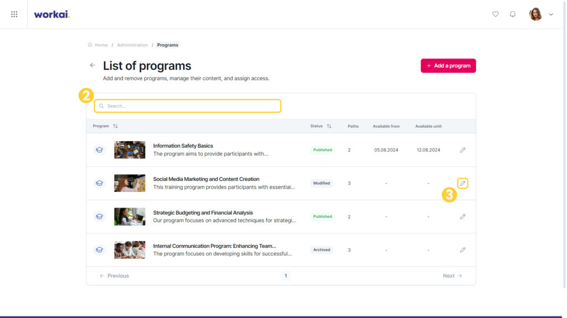Select page 1 in pagination
This screenshot has height=318, width=567.
point(286,276)
